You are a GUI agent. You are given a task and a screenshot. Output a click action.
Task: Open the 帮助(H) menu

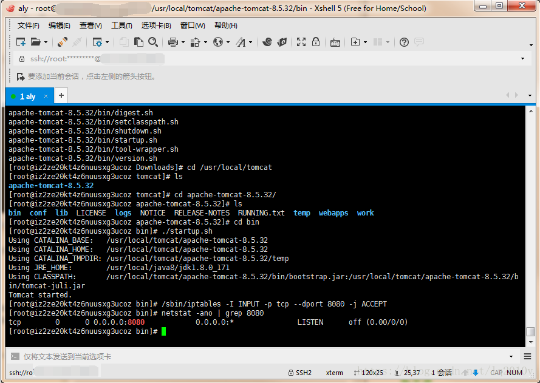[x=225, y=25]
